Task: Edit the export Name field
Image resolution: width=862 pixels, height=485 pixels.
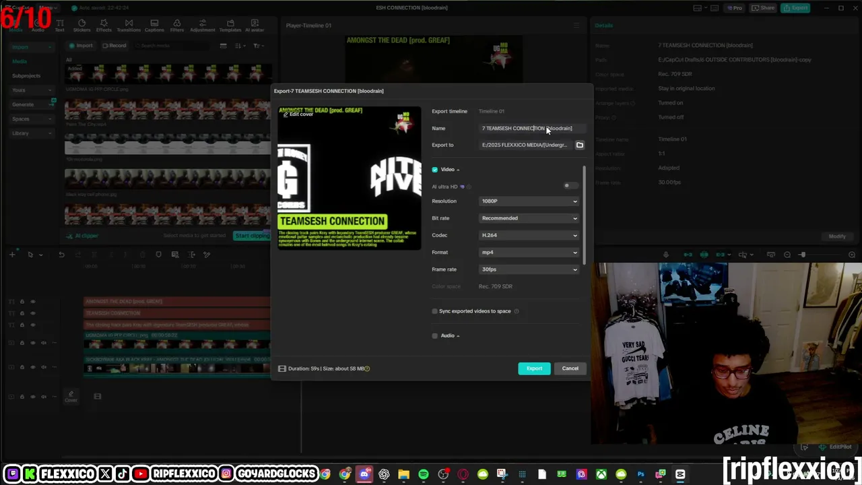Action: (531, 128)
